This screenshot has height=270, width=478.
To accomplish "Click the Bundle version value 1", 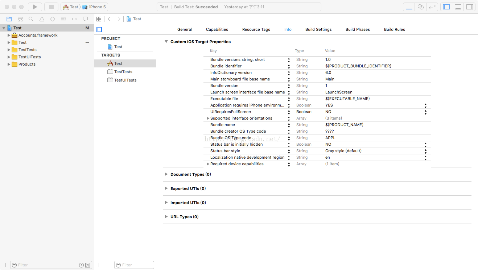I will click(x=326, y=86).
